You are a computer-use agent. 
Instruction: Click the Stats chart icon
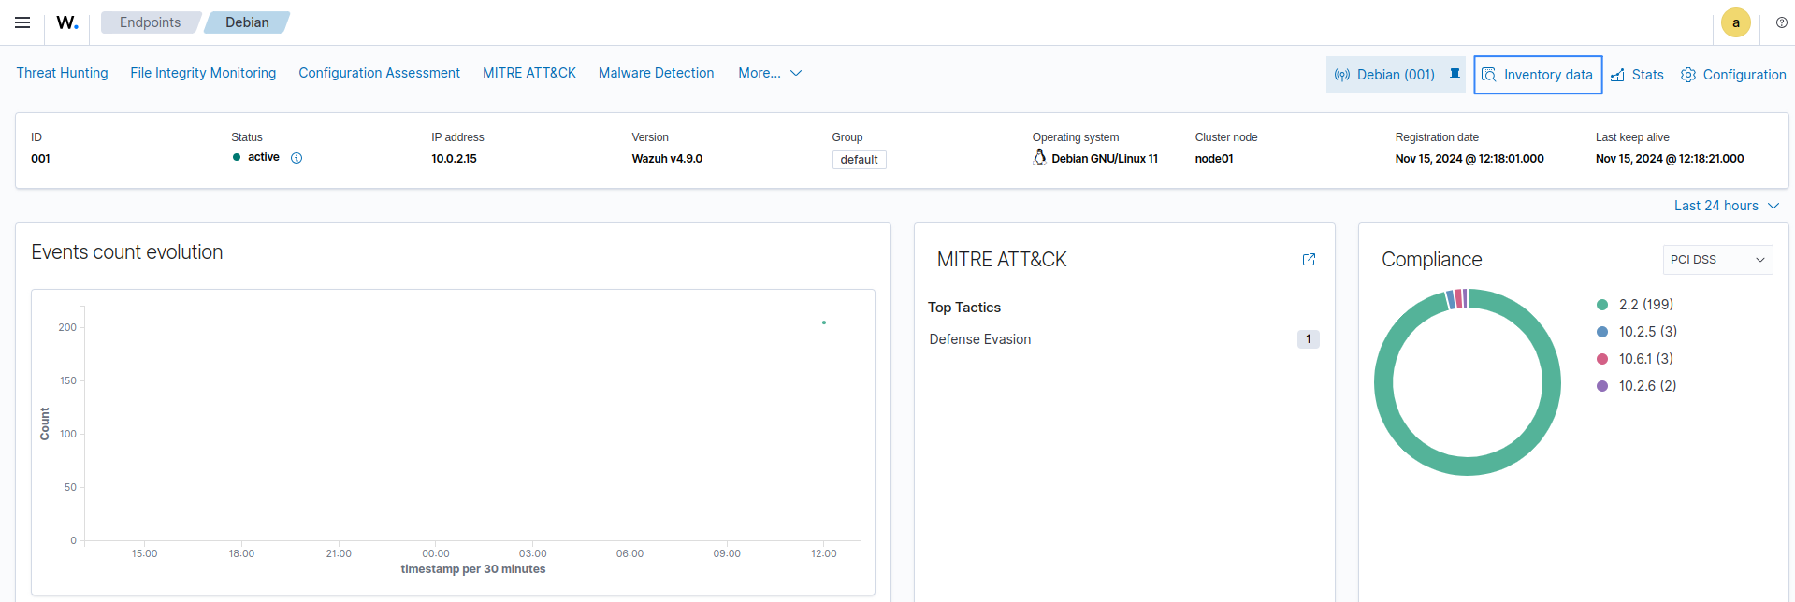click(1617, 75)
